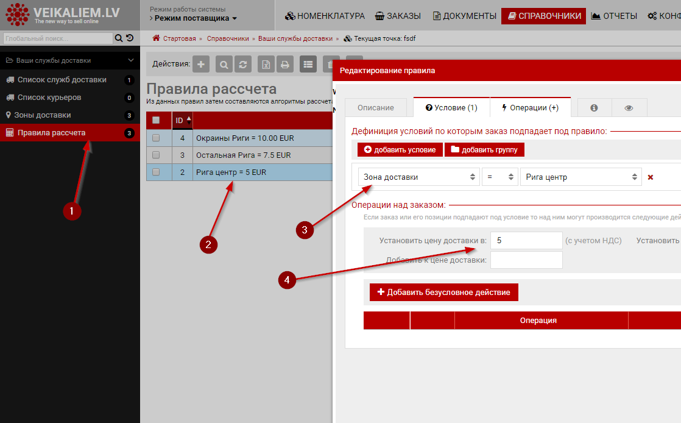Refresh the rules list with reload icon
Screen dimensions: 681x423
click(x=243, y=64)
